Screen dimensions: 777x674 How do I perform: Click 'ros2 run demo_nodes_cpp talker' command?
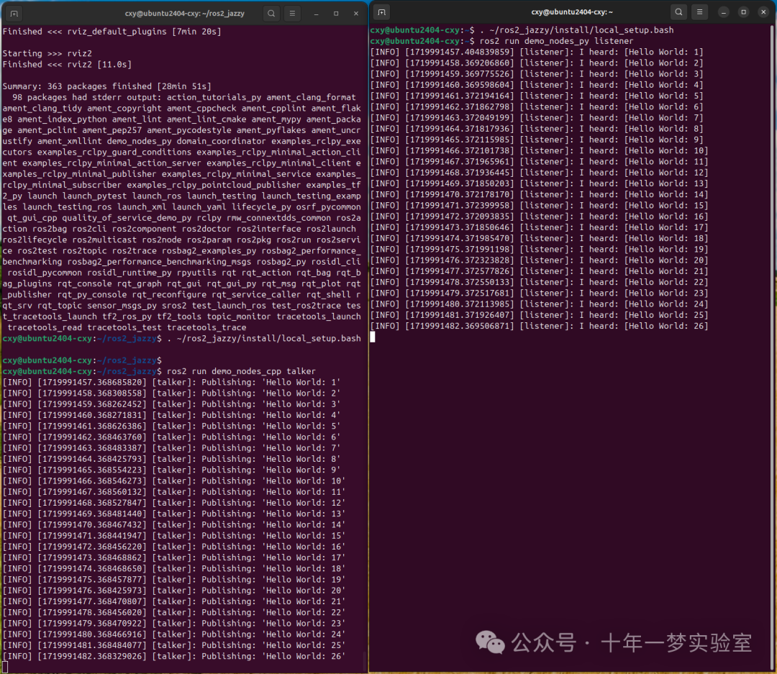[x=241, y=371]
